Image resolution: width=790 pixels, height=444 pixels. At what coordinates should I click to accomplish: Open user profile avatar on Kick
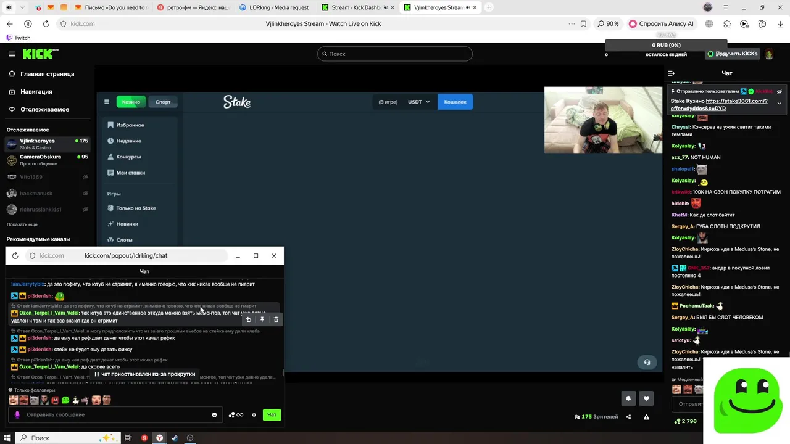point(768,54)
